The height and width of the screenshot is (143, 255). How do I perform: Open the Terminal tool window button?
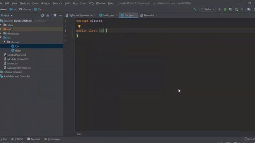click(x=33, y=139)
